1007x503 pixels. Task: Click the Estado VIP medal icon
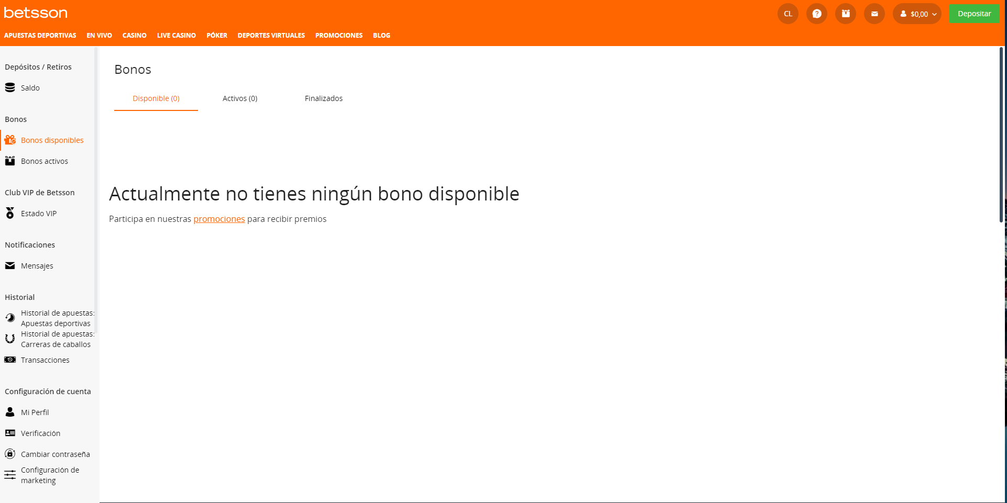pos(10,213)
